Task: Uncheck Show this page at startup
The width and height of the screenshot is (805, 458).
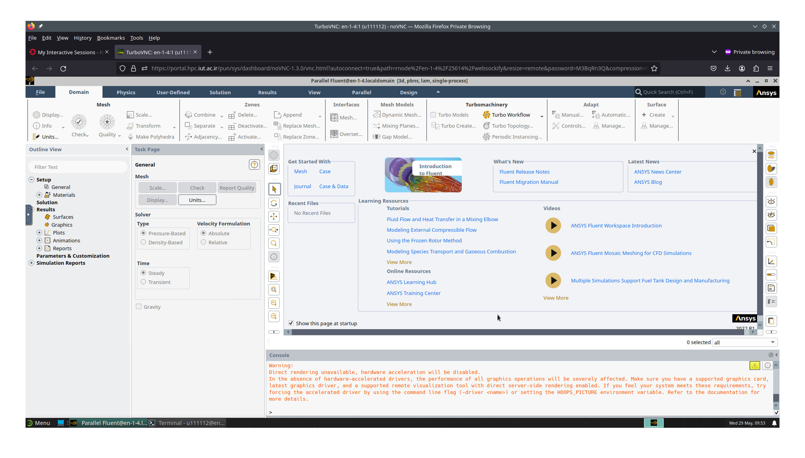Action: click(x=291, y=323)
